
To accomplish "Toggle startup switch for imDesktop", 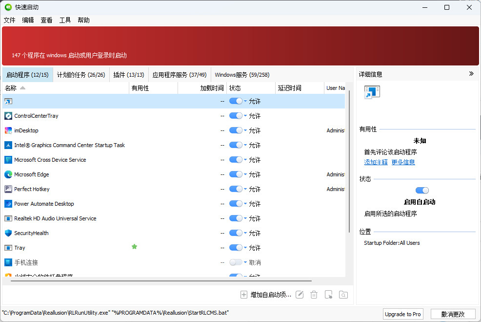I will pyautogui.click(x=236, y=130).
